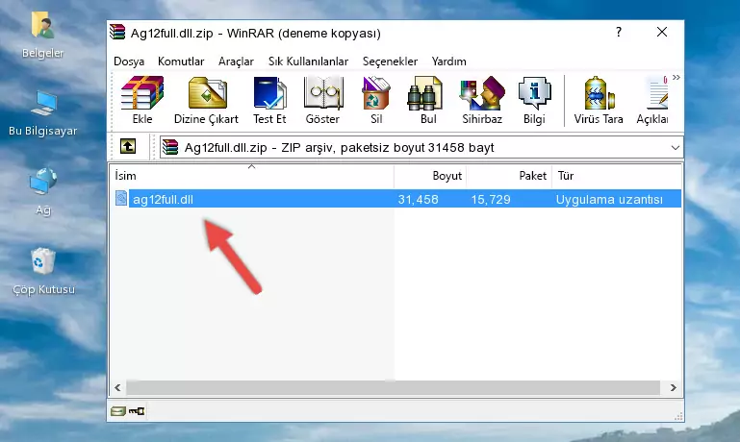
Task: Click the WinRAR title bar app icon
Action: click(117, 33)
